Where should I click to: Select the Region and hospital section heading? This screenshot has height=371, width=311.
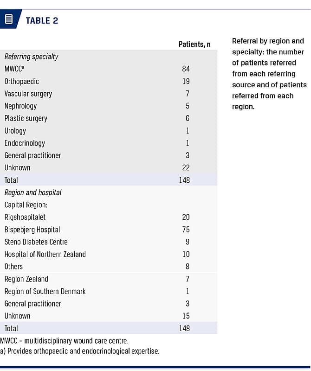point(33,192)
